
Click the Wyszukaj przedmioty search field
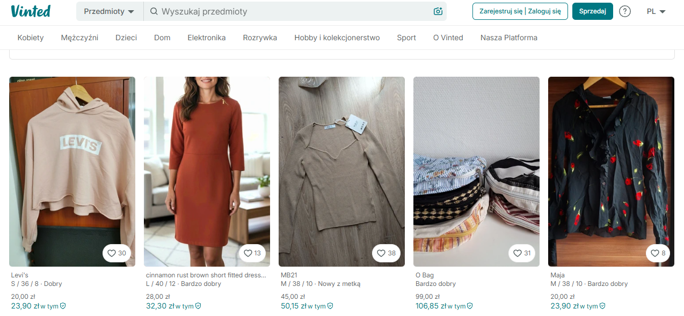[x=290, y=11]
